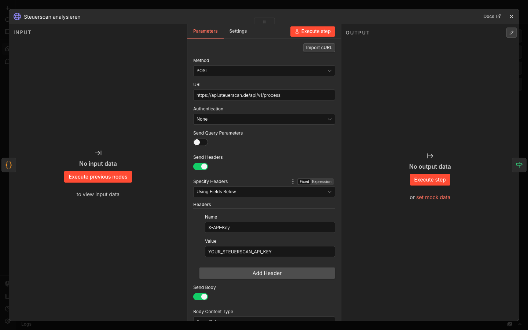Select Expression mode for headers
The height and width of the screenshot is (330, 528).
322,181
